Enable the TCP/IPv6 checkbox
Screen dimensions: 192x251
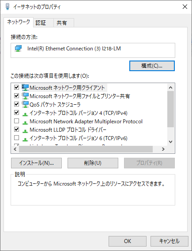coord(17,138)
